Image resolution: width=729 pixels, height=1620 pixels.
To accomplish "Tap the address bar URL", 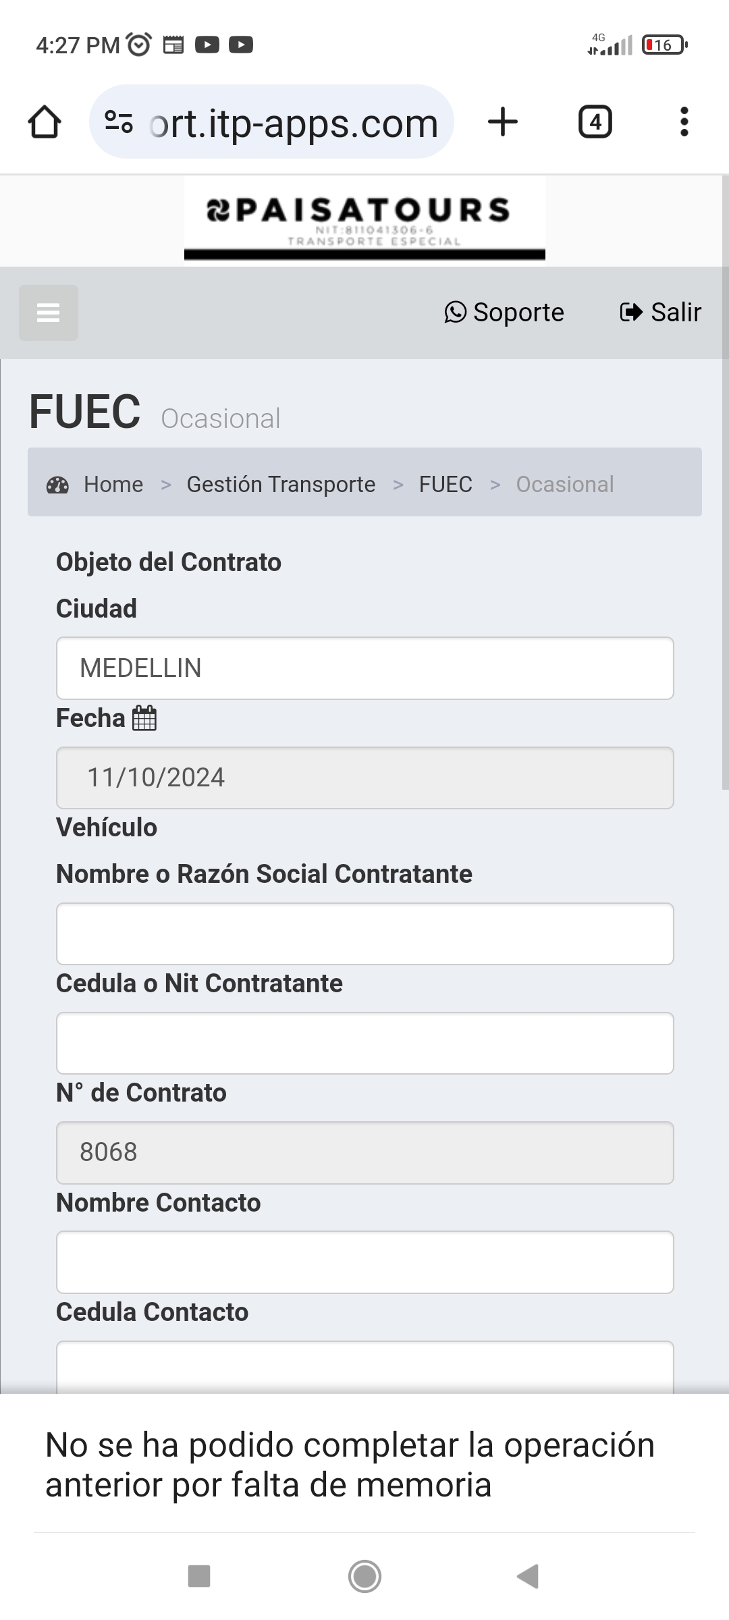I will coord(294,124).
